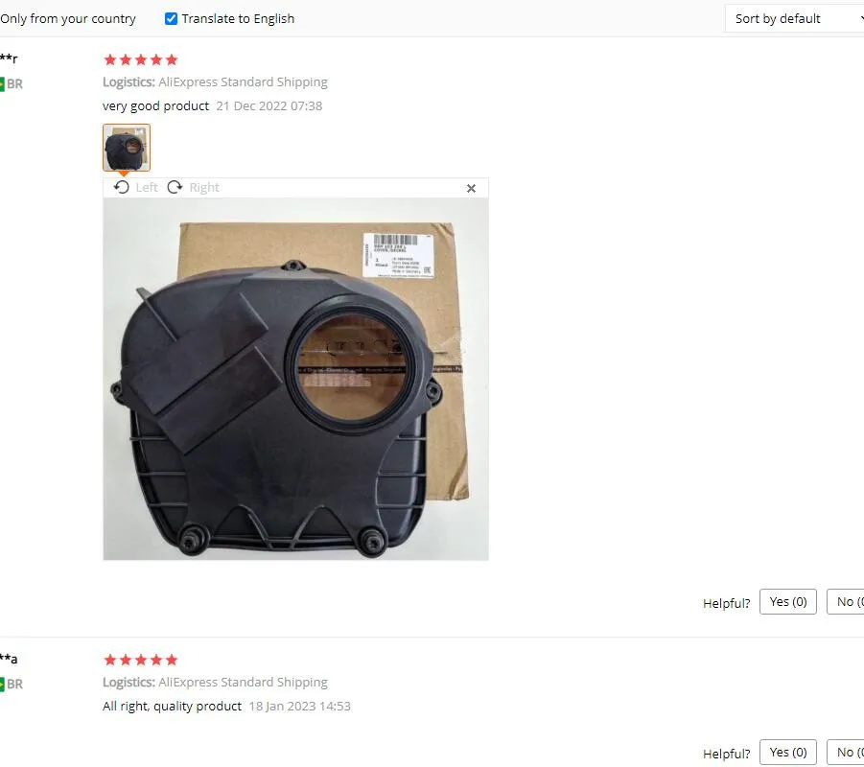Open the Sort by default dropdown

794,19
